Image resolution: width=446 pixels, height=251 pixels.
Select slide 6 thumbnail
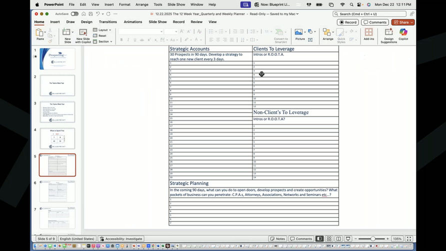pos(57,191)
